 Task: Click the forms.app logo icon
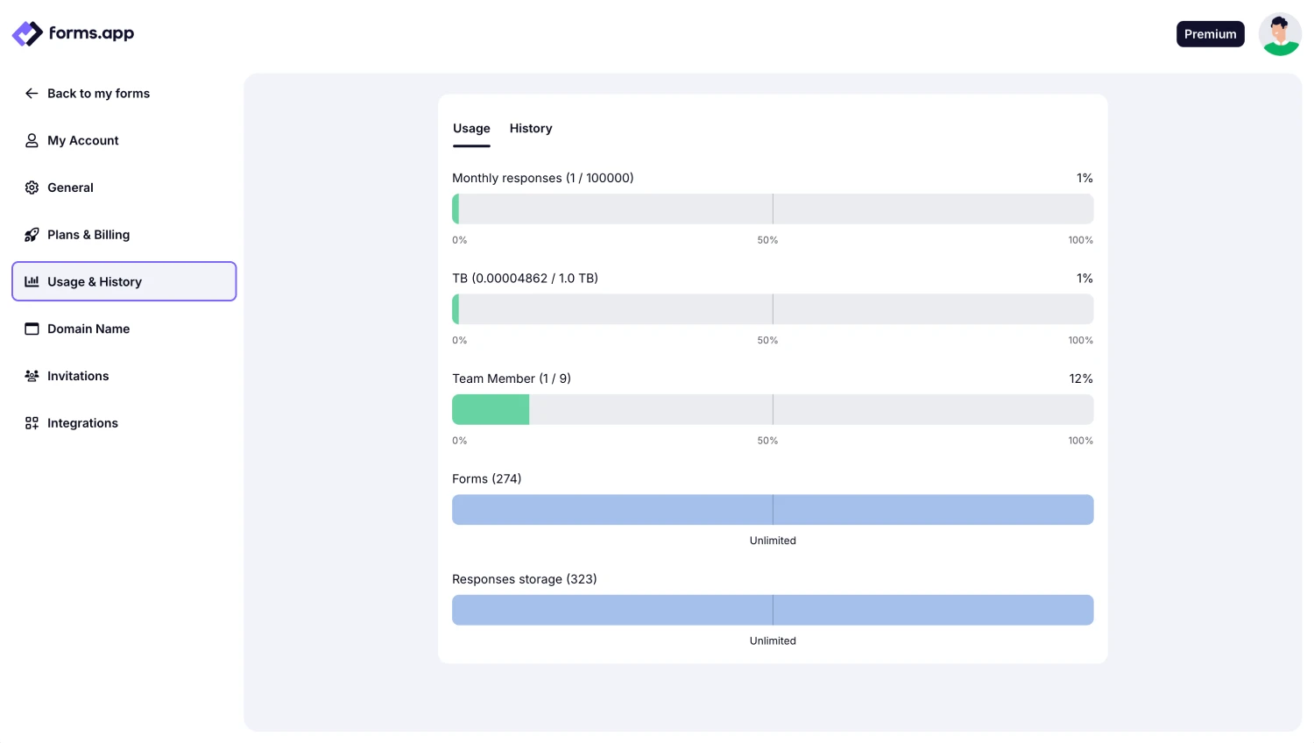coord(25,33)
